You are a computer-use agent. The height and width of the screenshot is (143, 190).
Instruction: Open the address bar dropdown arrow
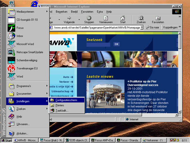click(x=142, y=28)
